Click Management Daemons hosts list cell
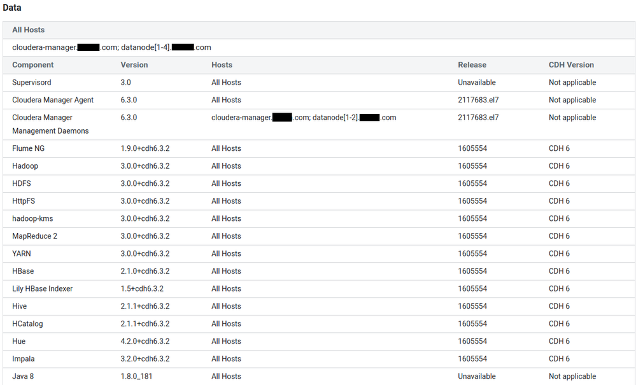Viewport: 636px width, 385px height. (x=304, y=118)
